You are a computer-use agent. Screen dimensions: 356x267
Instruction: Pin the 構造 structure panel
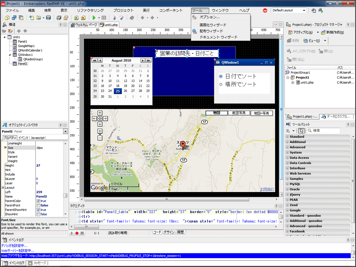pyautogui.click(x=60, y=25)
